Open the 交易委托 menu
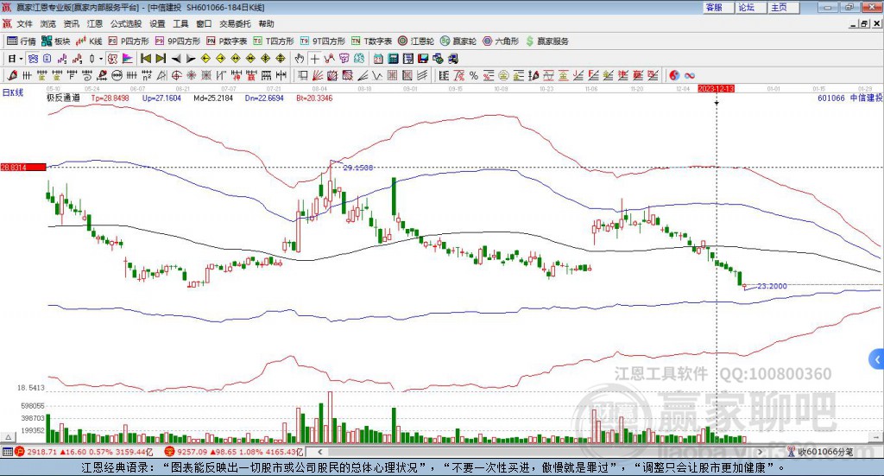Screen dimensions: 884x476 coord(235,23)
